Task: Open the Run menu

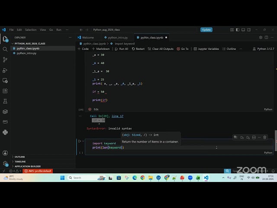Action: (x=59, y=30)
